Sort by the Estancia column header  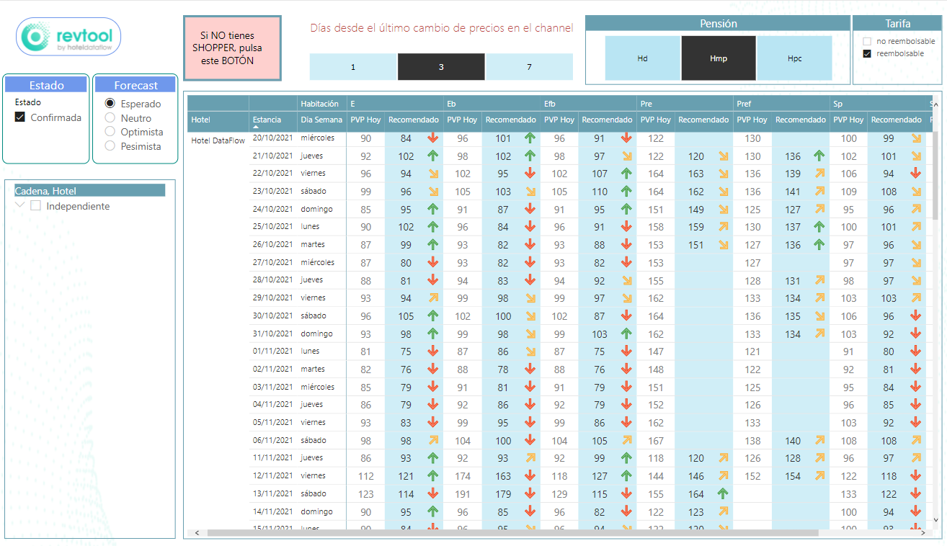[267, 120]
